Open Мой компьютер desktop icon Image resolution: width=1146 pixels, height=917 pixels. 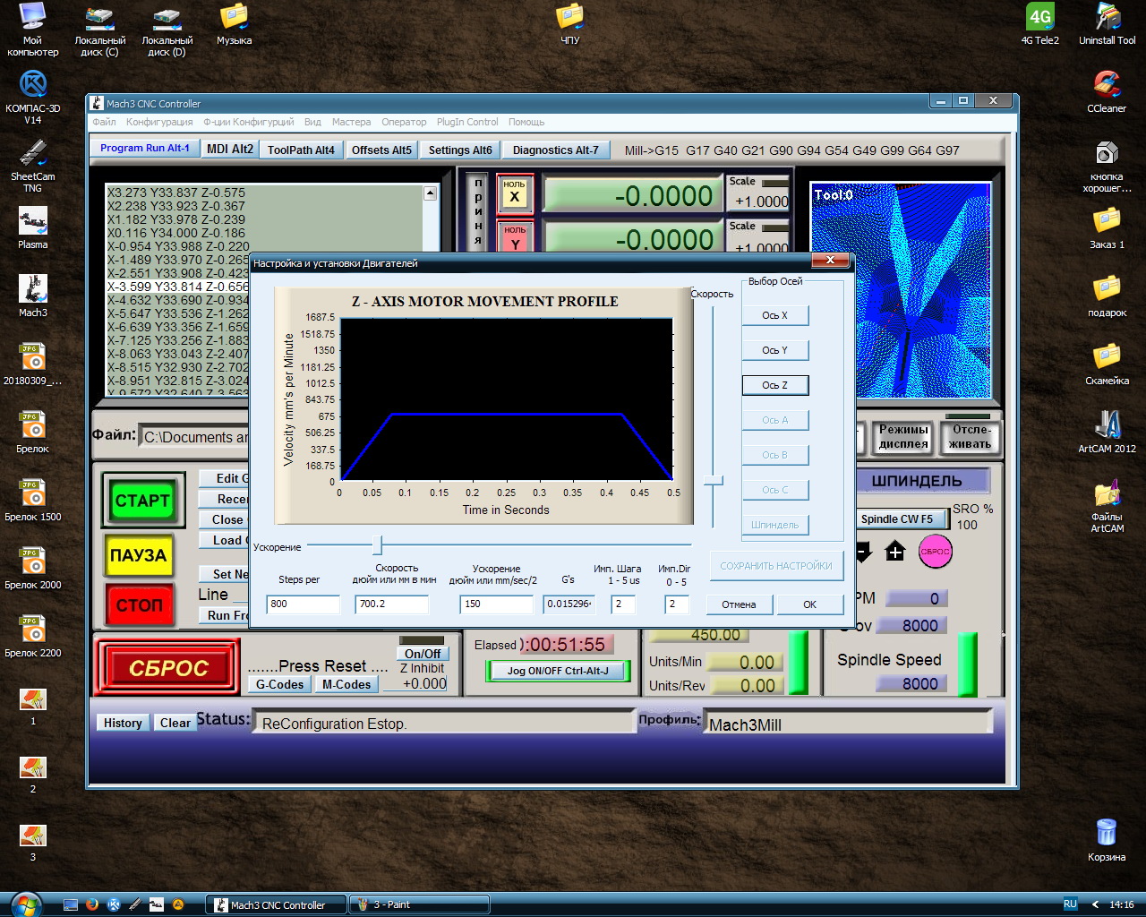pos(33,30)
